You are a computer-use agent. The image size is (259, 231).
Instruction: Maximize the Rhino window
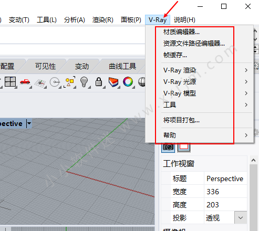[224, 7]
